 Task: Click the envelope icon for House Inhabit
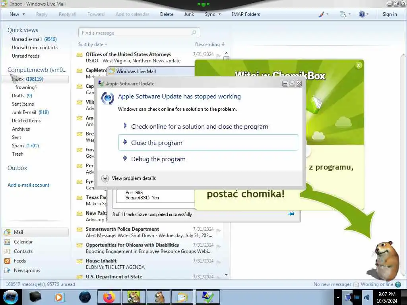coord(79,261)
